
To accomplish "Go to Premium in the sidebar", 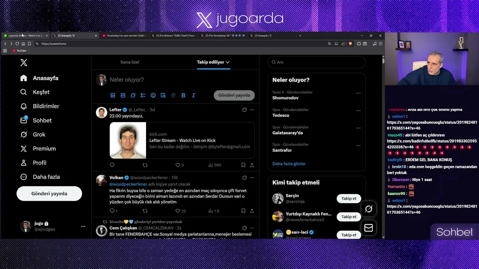I will [x=38, y=149].
